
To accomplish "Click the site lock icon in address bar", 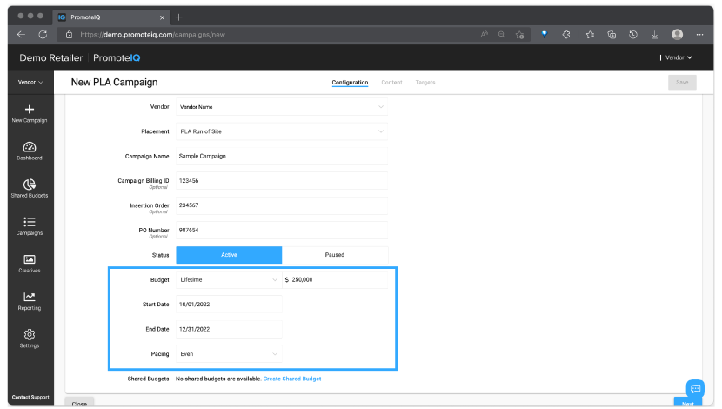I will click(69, 35).
